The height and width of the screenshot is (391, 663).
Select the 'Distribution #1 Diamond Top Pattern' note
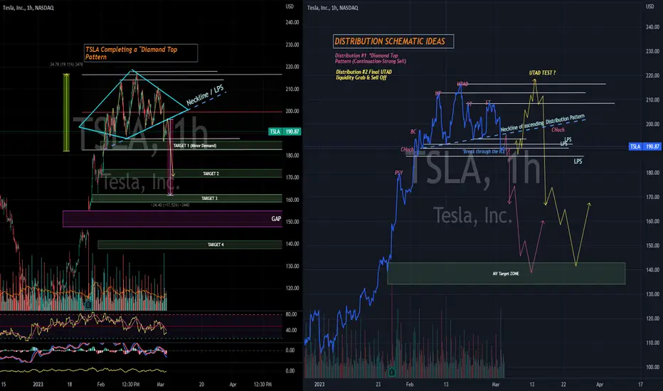371,58
